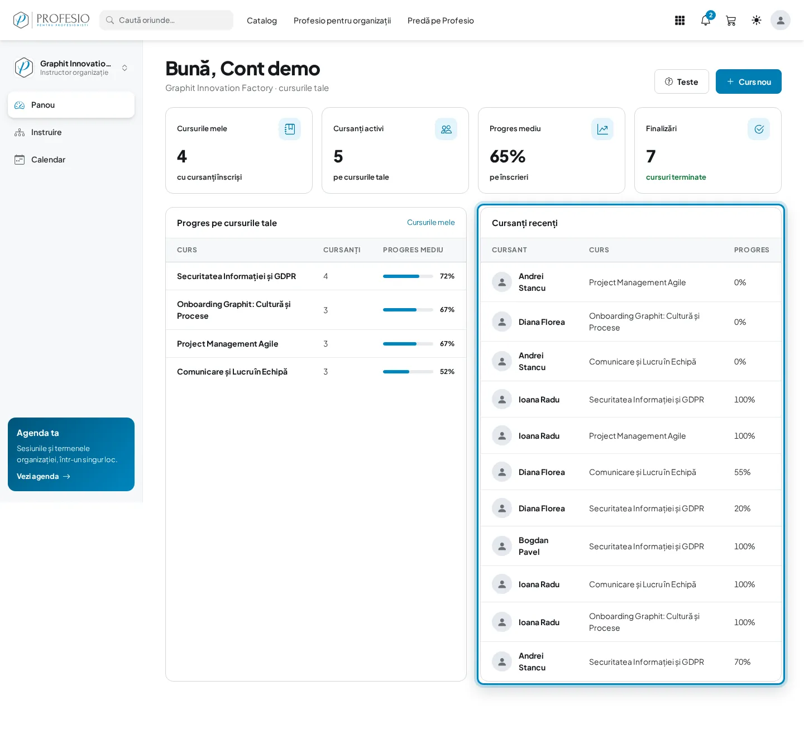Click the Finalizări checkmark icon
Screen dimensions: 804x753
pyautogui.click(x=759, y=129)
